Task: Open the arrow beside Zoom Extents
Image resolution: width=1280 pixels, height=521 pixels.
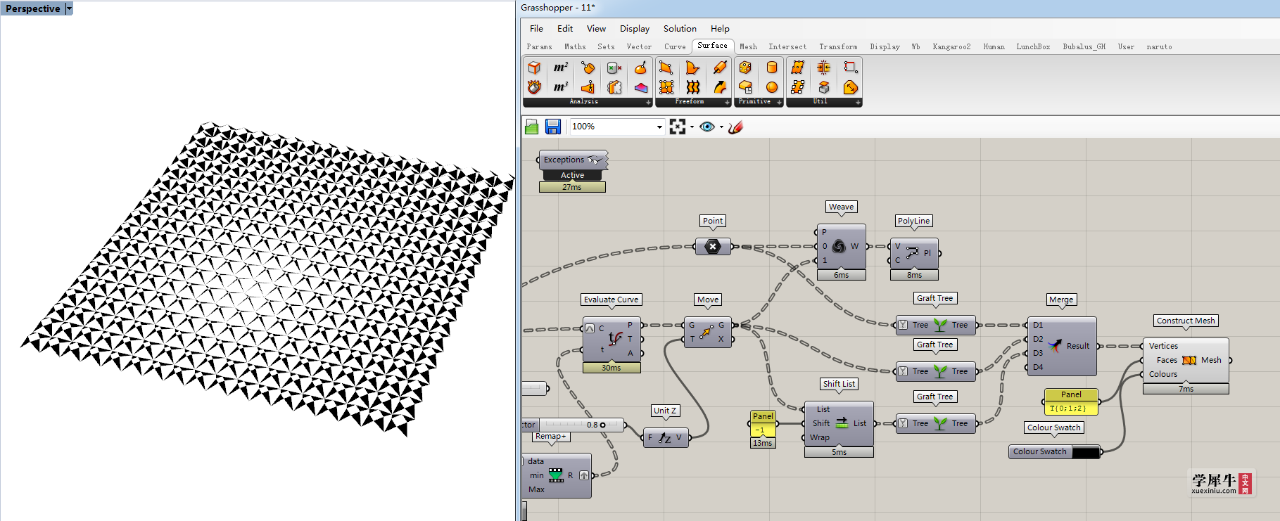Action: click(692, 127)
